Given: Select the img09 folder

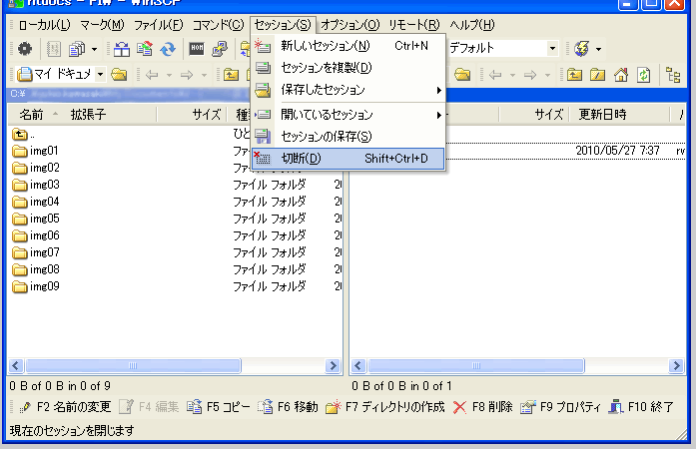Looking at the screenshot, I should coord(36,286).
